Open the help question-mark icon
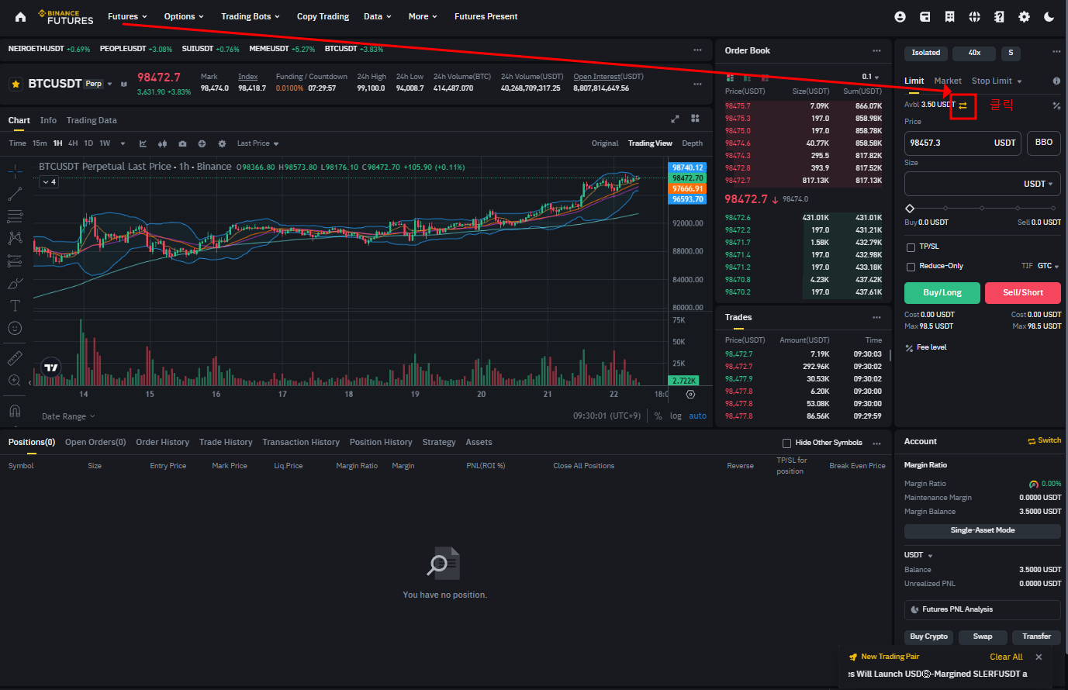 [x=999, y=16]
